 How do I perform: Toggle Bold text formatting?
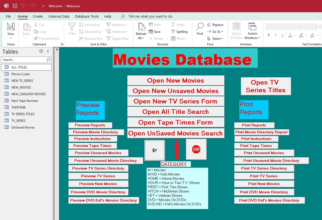269,35
